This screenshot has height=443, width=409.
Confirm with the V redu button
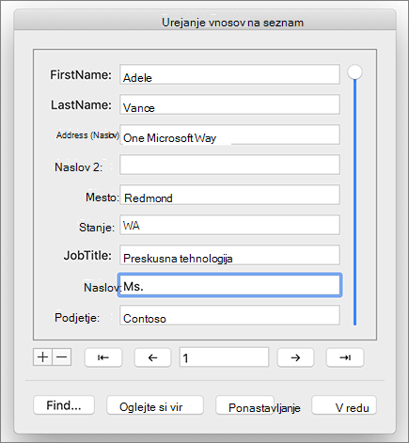(x=344, y=405)
